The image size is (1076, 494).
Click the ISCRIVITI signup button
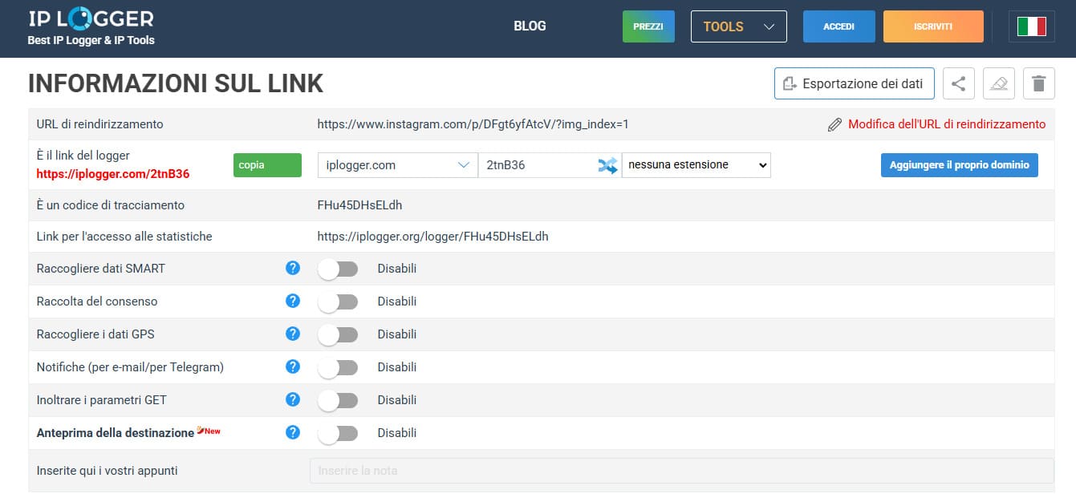pyautogui.click(x=933, y=26)
